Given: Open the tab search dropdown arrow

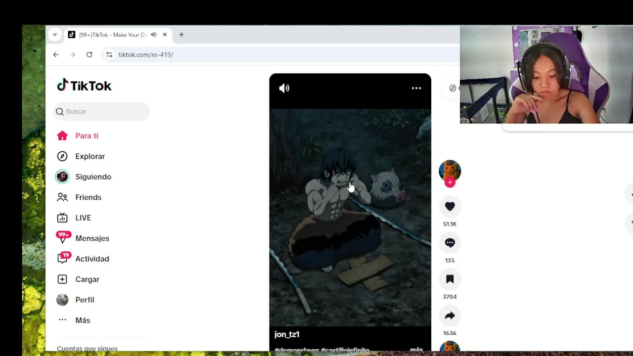Looking at the screenshot, I should (55, 35).
